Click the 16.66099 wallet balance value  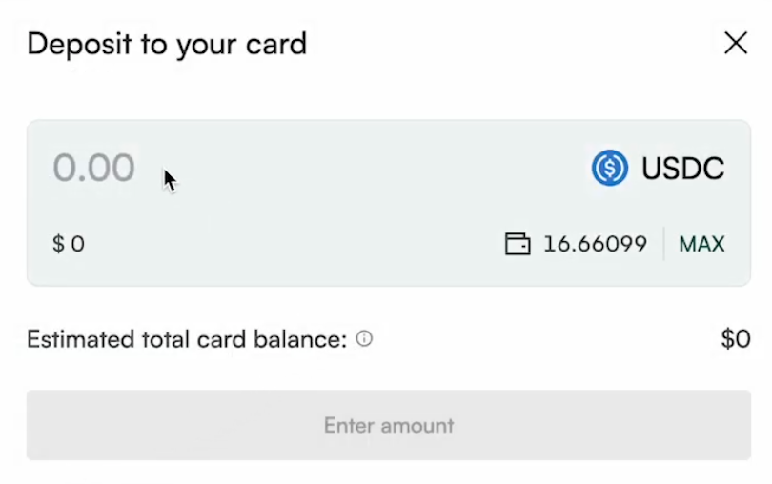(595, 244)
